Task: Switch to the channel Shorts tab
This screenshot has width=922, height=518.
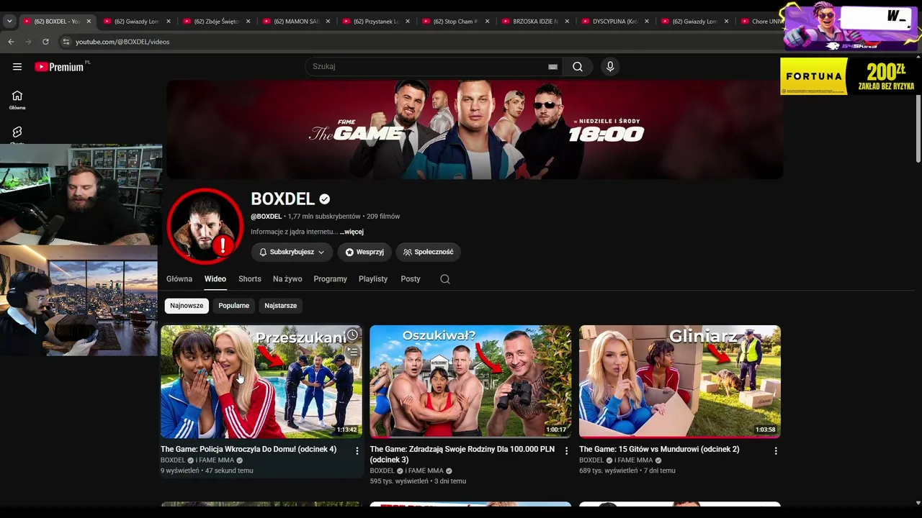Action: click(250, 279)
